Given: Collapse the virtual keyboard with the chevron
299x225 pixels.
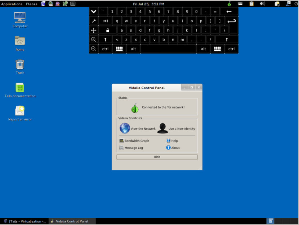Looking at the screenshot, I should 94,12.
